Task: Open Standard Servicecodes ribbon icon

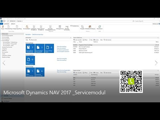Action: click(x=67, y=28)
